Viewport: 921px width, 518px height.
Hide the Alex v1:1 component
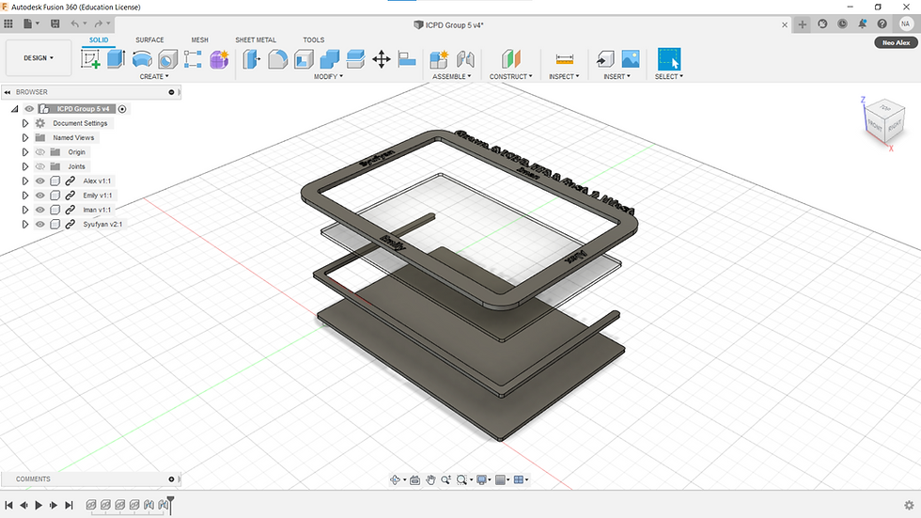click(39, 181)
